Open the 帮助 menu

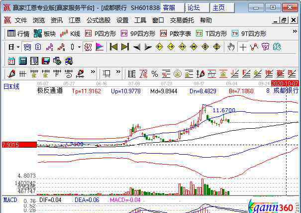click(x=206, y=20)
